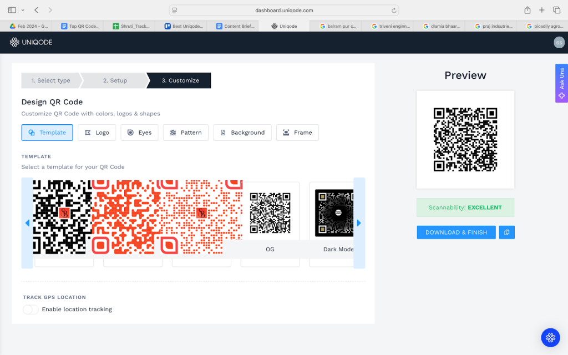
Task: Switch to the Logo customization tab
Action: click(97, 133)
